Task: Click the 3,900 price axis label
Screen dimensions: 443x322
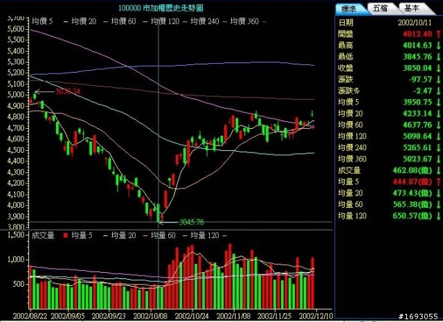Action: (x=16, y=216)
